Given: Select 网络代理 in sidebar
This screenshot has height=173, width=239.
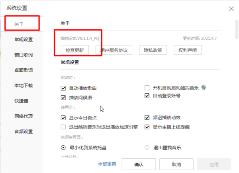Looking at the screenshot, I should [x=24, y=116].
